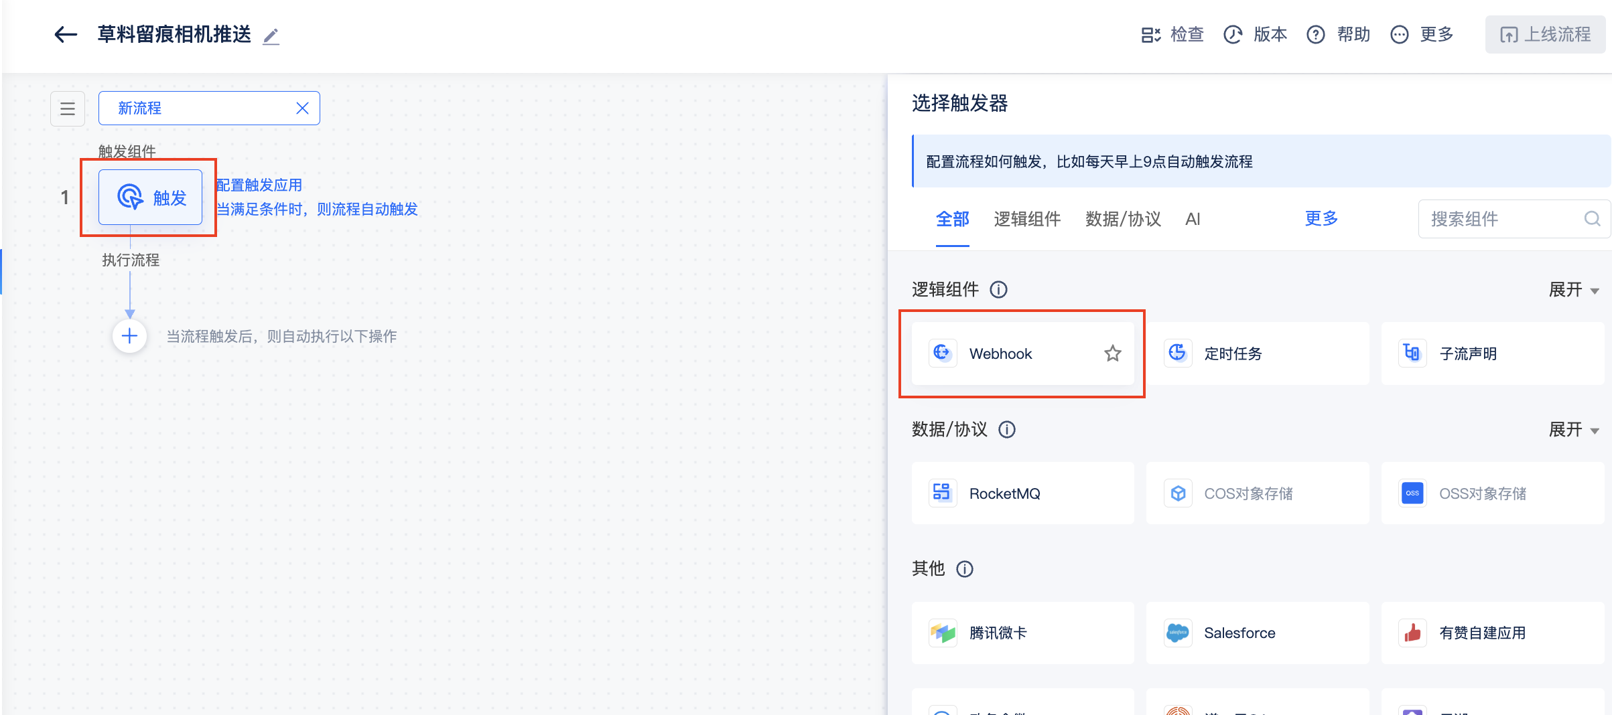Edit flow name with pencil icon
The width and height of the screenshot is (1612, 715).
pyautogui.click(x=271, y=36)
